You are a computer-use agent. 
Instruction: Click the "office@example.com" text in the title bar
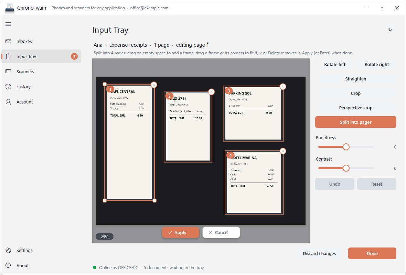149,8
